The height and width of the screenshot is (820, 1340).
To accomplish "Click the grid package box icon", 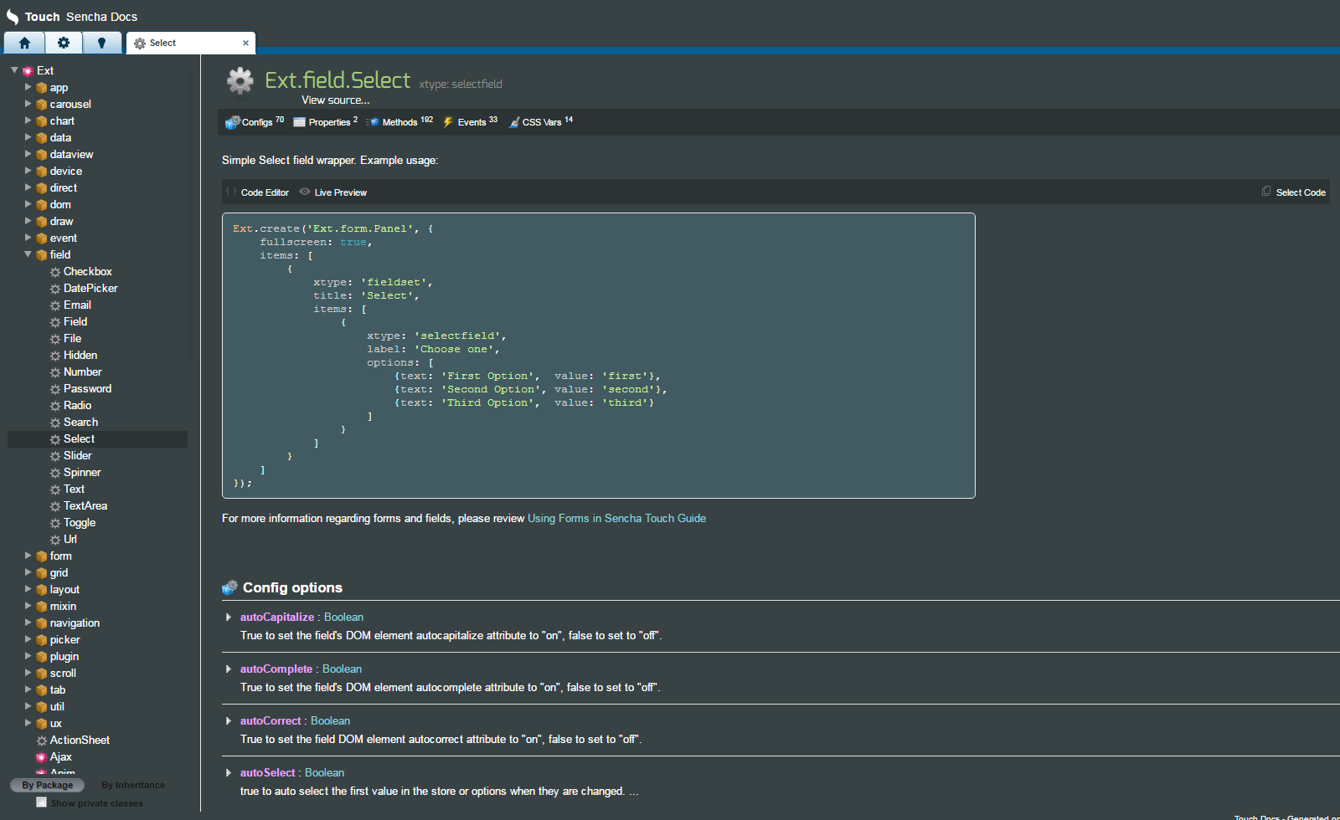I will [x=41, y=573].
